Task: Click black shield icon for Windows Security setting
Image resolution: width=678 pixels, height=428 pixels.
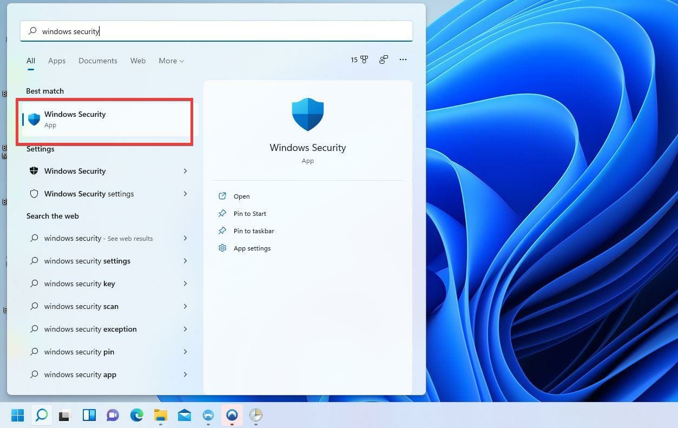Action: pyautogui.click(x=34, y=171)
